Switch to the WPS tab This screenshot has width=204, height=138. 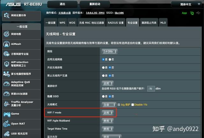tap(62, 23)
